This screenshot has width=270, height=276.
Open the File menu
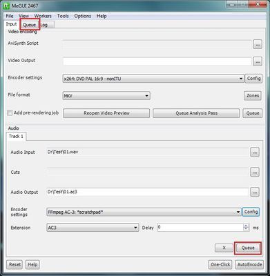10,16
